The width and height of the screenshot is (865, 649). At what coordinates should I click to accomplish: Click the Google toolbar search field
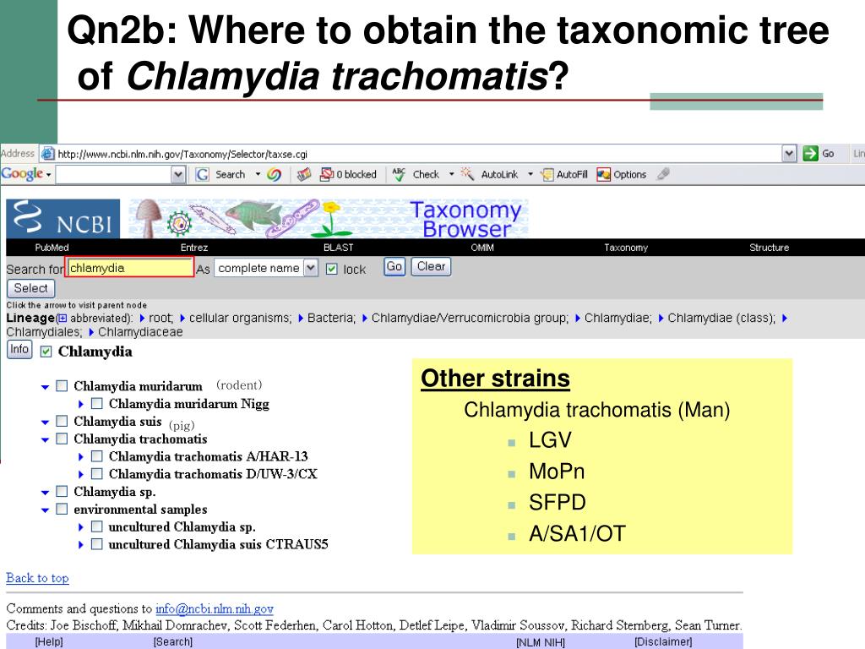114,175
